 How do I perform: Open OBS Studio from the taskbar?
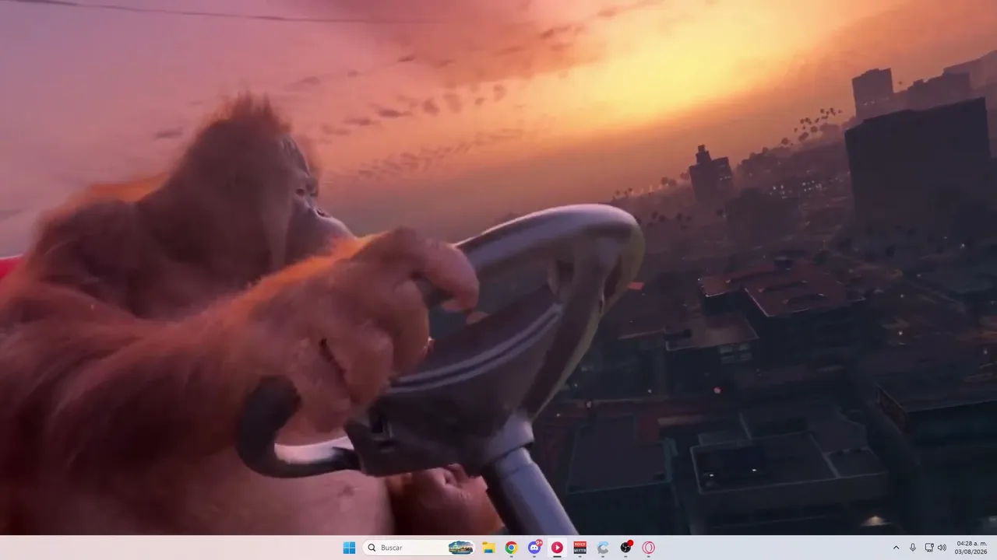point(625,548)
